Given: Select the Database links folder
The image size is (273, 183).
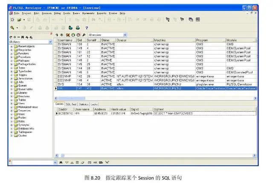Looking at the screenshot, I should click(26, 128).
